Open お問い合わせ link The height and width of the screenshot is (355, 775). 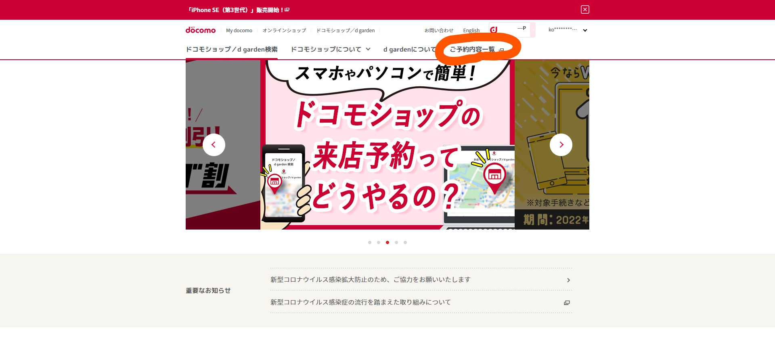pos(439,30)
